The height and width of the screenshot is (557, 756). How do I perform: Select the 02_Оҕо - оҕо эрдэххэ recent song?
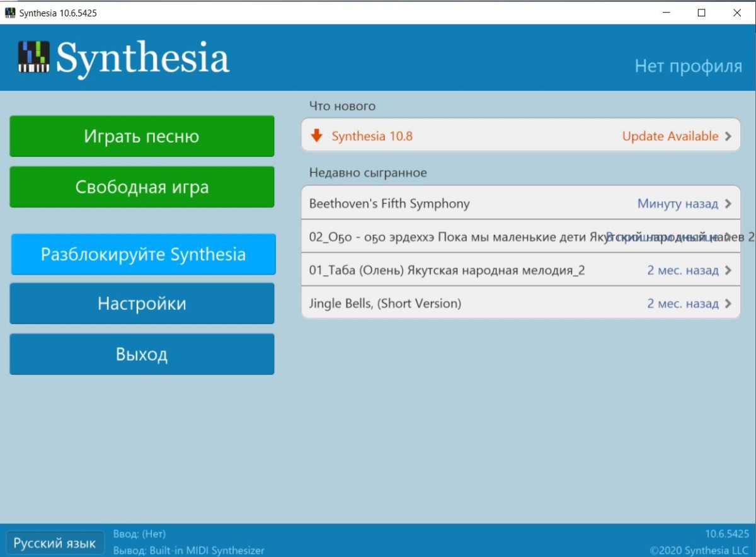click(521, 236)
